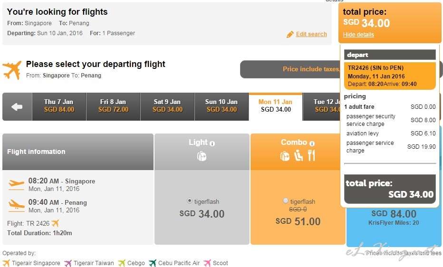This screenshot has width=443, height=267.
Task: Select the Mon 11 Jan date tab
Action: point(276,107)
